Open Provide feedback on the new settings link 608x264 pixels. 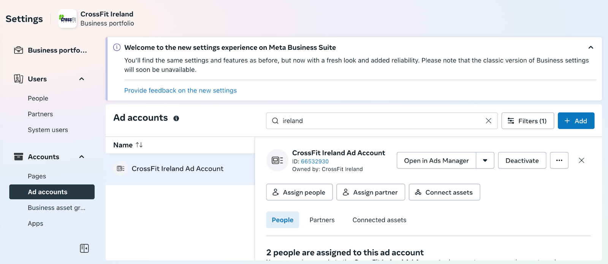[180, 90]
